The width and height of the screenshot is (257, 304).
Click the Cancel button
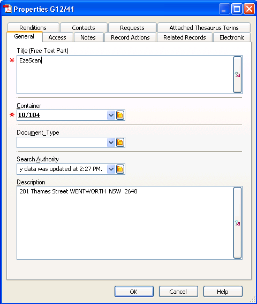pos(178,291)
